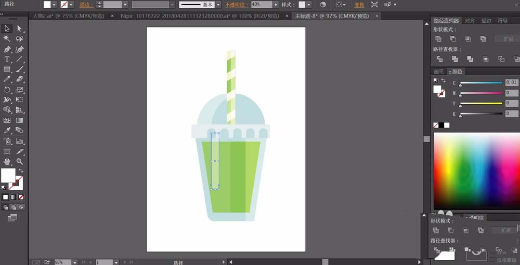Screen dimensions: 520x265
Task: Select the Shape Builder tool
Action: 7,110
